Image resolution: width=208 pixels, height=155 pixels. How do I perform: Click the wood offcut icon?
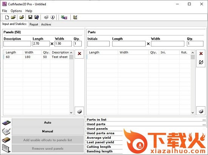(x=6, y=140)
